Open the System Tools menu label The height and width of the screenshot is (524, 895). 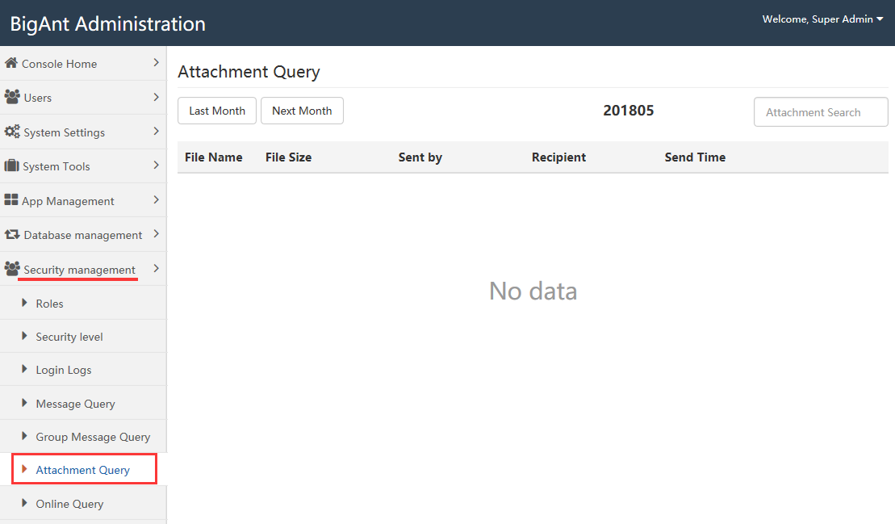(56, 166)
